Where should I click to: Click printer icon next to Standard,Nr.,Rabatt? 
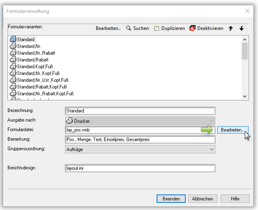click(13, 52)
